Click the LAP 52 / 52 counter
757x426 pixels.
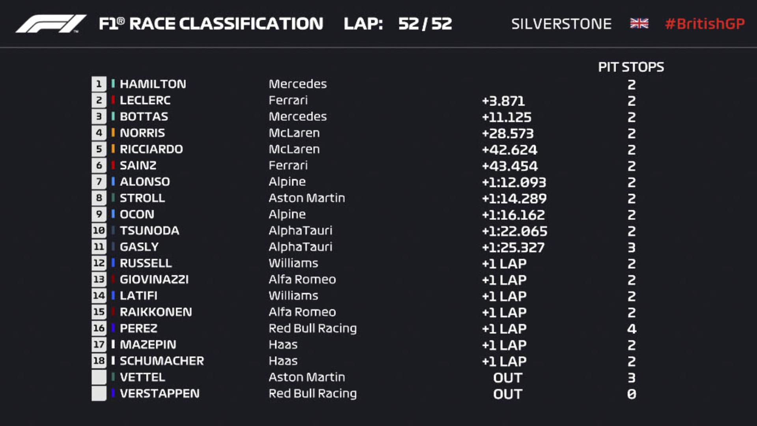[398, 24]
